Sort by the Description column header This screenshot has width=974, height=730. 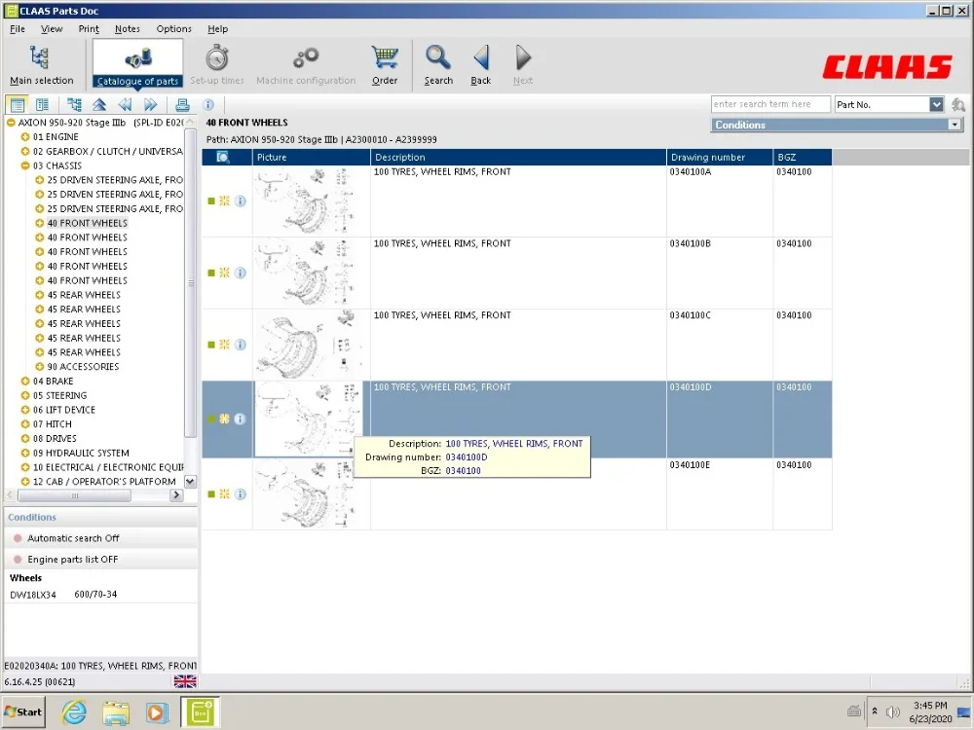click(518, 157)
